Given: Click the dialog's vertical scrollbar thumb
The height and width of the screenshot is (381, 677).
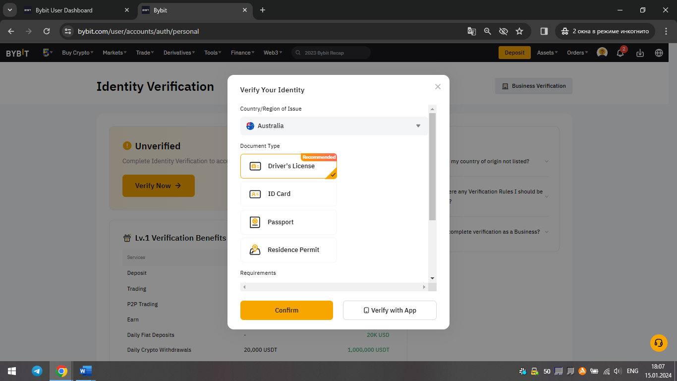Looking at the screenshot, I should pyautogui.click(x=432, y=166).
